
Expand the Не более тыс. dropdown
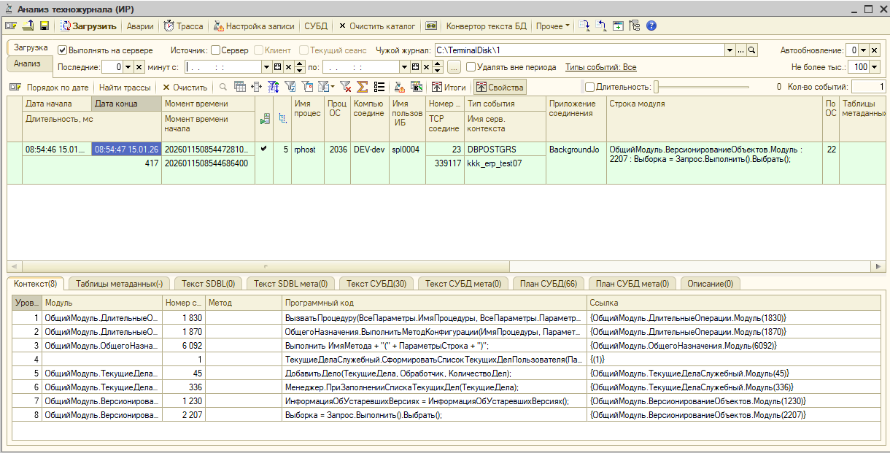[x=875, y=67]
